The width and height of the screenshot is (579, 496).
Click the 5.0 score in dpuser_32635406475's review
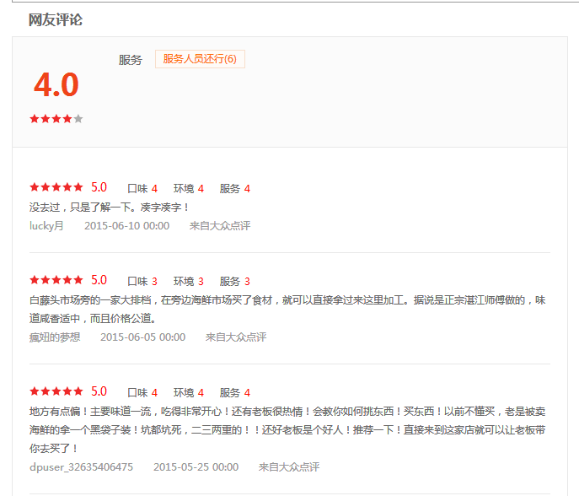[99, 391]
